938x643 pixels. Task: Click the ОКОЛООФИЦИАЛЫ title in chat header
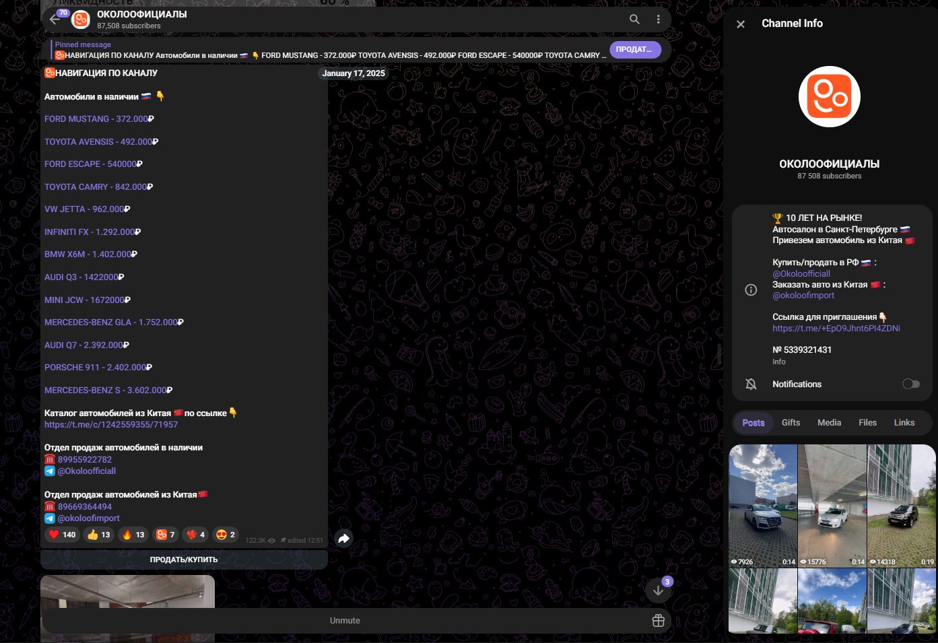(x=142, y=14)
